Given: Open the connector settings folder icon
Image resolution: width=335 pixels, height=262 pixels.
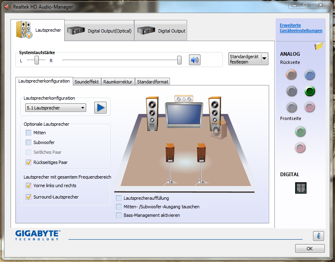Looking at the screenshot, I should point(319,46).
